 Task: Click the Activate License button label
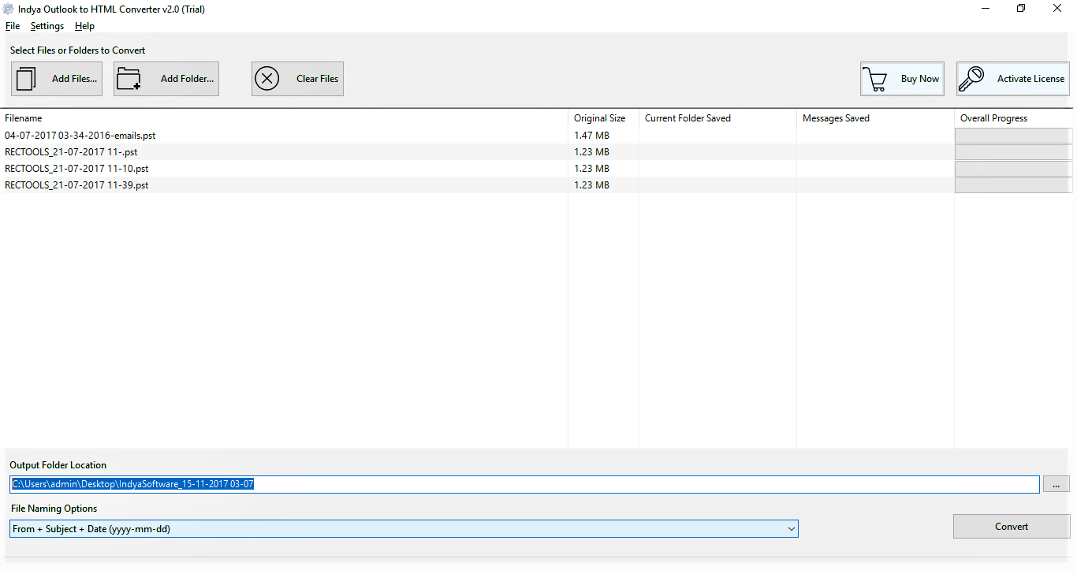click(x=1030, y=79)
